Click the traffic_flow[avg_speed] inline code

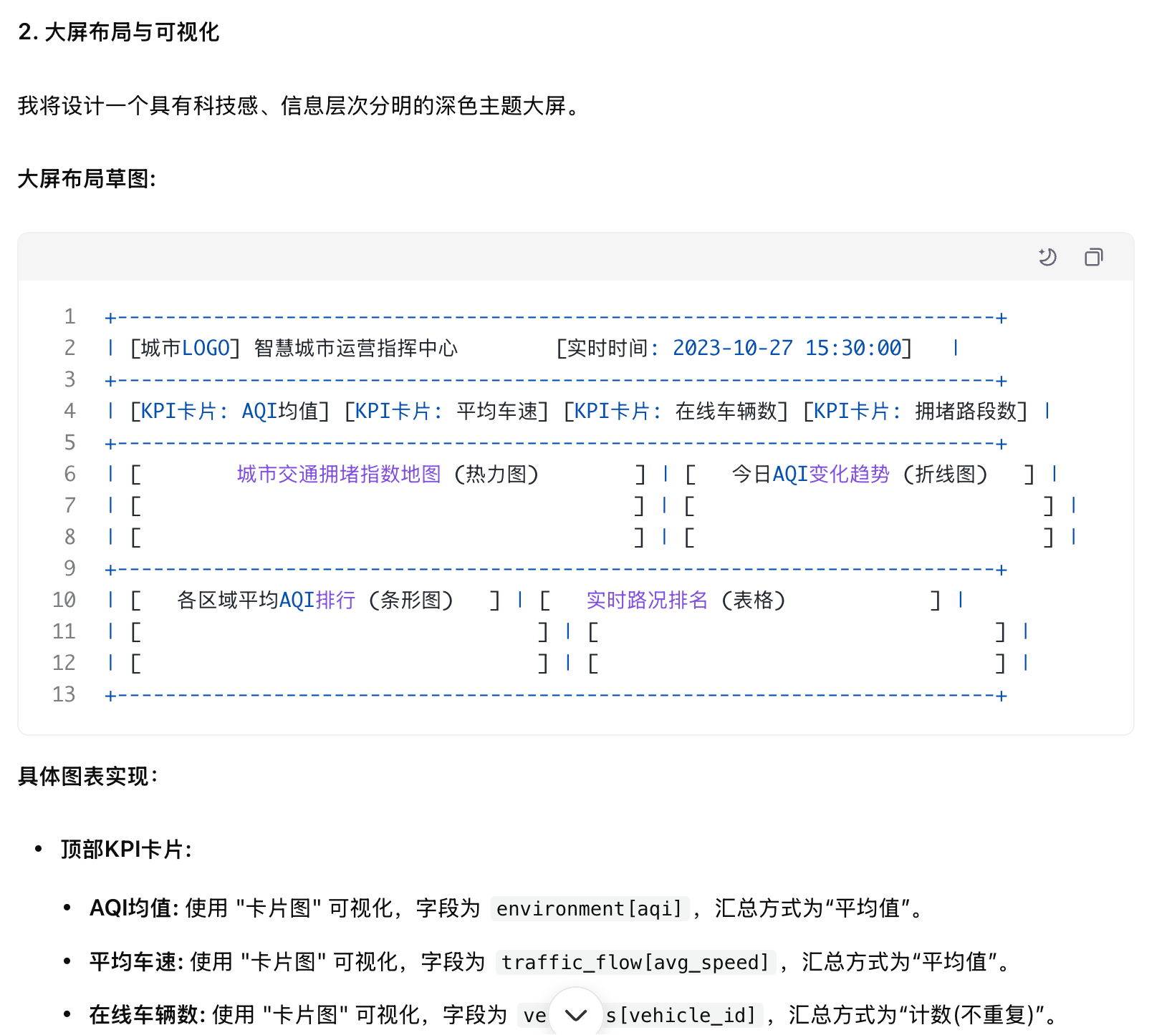[635, 962]
